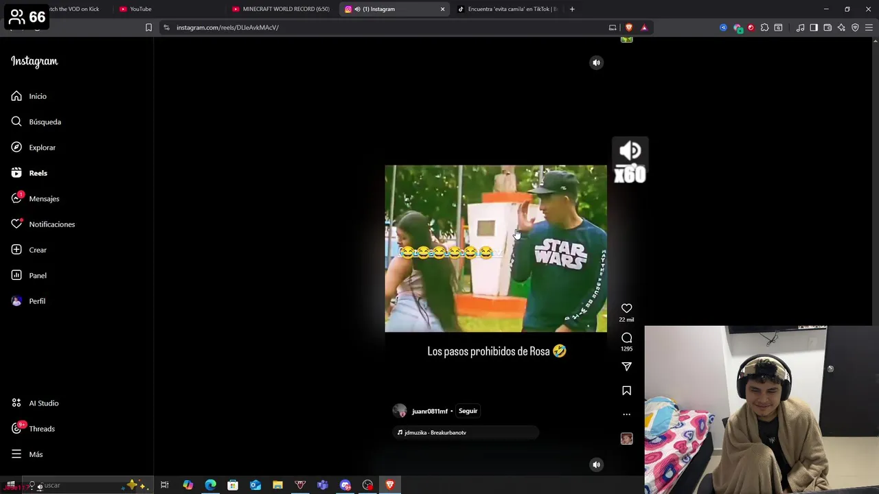This screenshot has height=494, width=879.
Task: Click the red extension icon in toolbar
Action: click(751, 27)
